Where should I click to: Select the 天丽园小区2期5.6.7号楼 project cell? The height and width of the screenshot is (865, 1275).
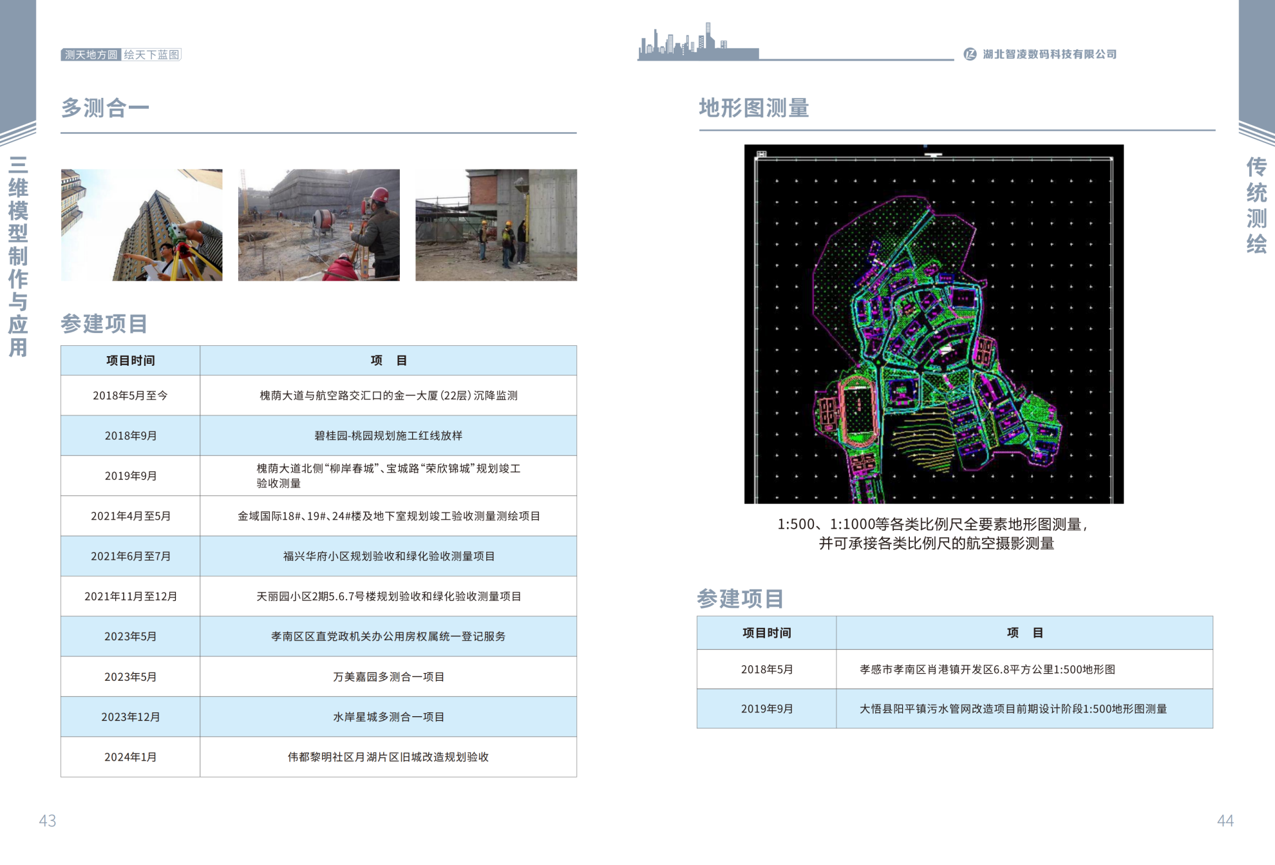click(388, 596)
